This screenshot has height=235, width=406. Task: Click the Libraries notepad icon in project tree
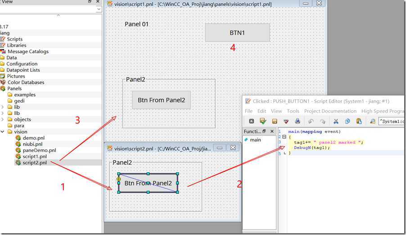(3, 45)
